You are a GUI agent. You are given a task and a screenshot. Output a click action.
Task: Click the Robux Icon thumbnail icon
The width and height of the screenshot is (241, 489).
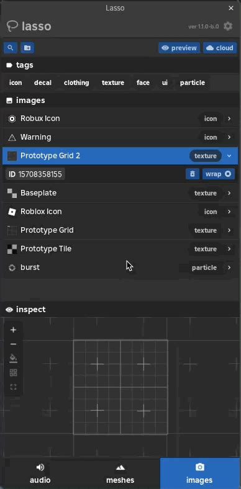(12, 119)
